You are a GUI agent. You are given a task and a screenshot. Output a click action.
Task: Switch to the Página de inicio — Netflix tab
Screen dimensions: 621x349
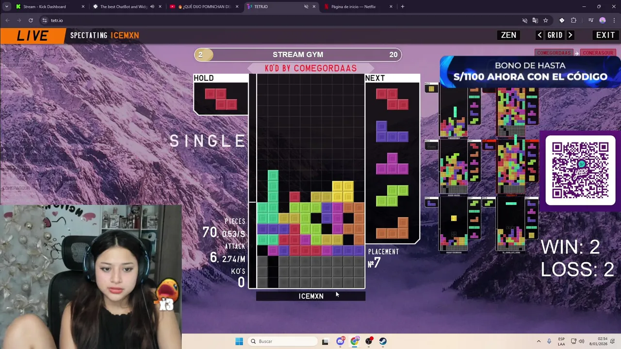pyautogui.click(x=358, y=7)
